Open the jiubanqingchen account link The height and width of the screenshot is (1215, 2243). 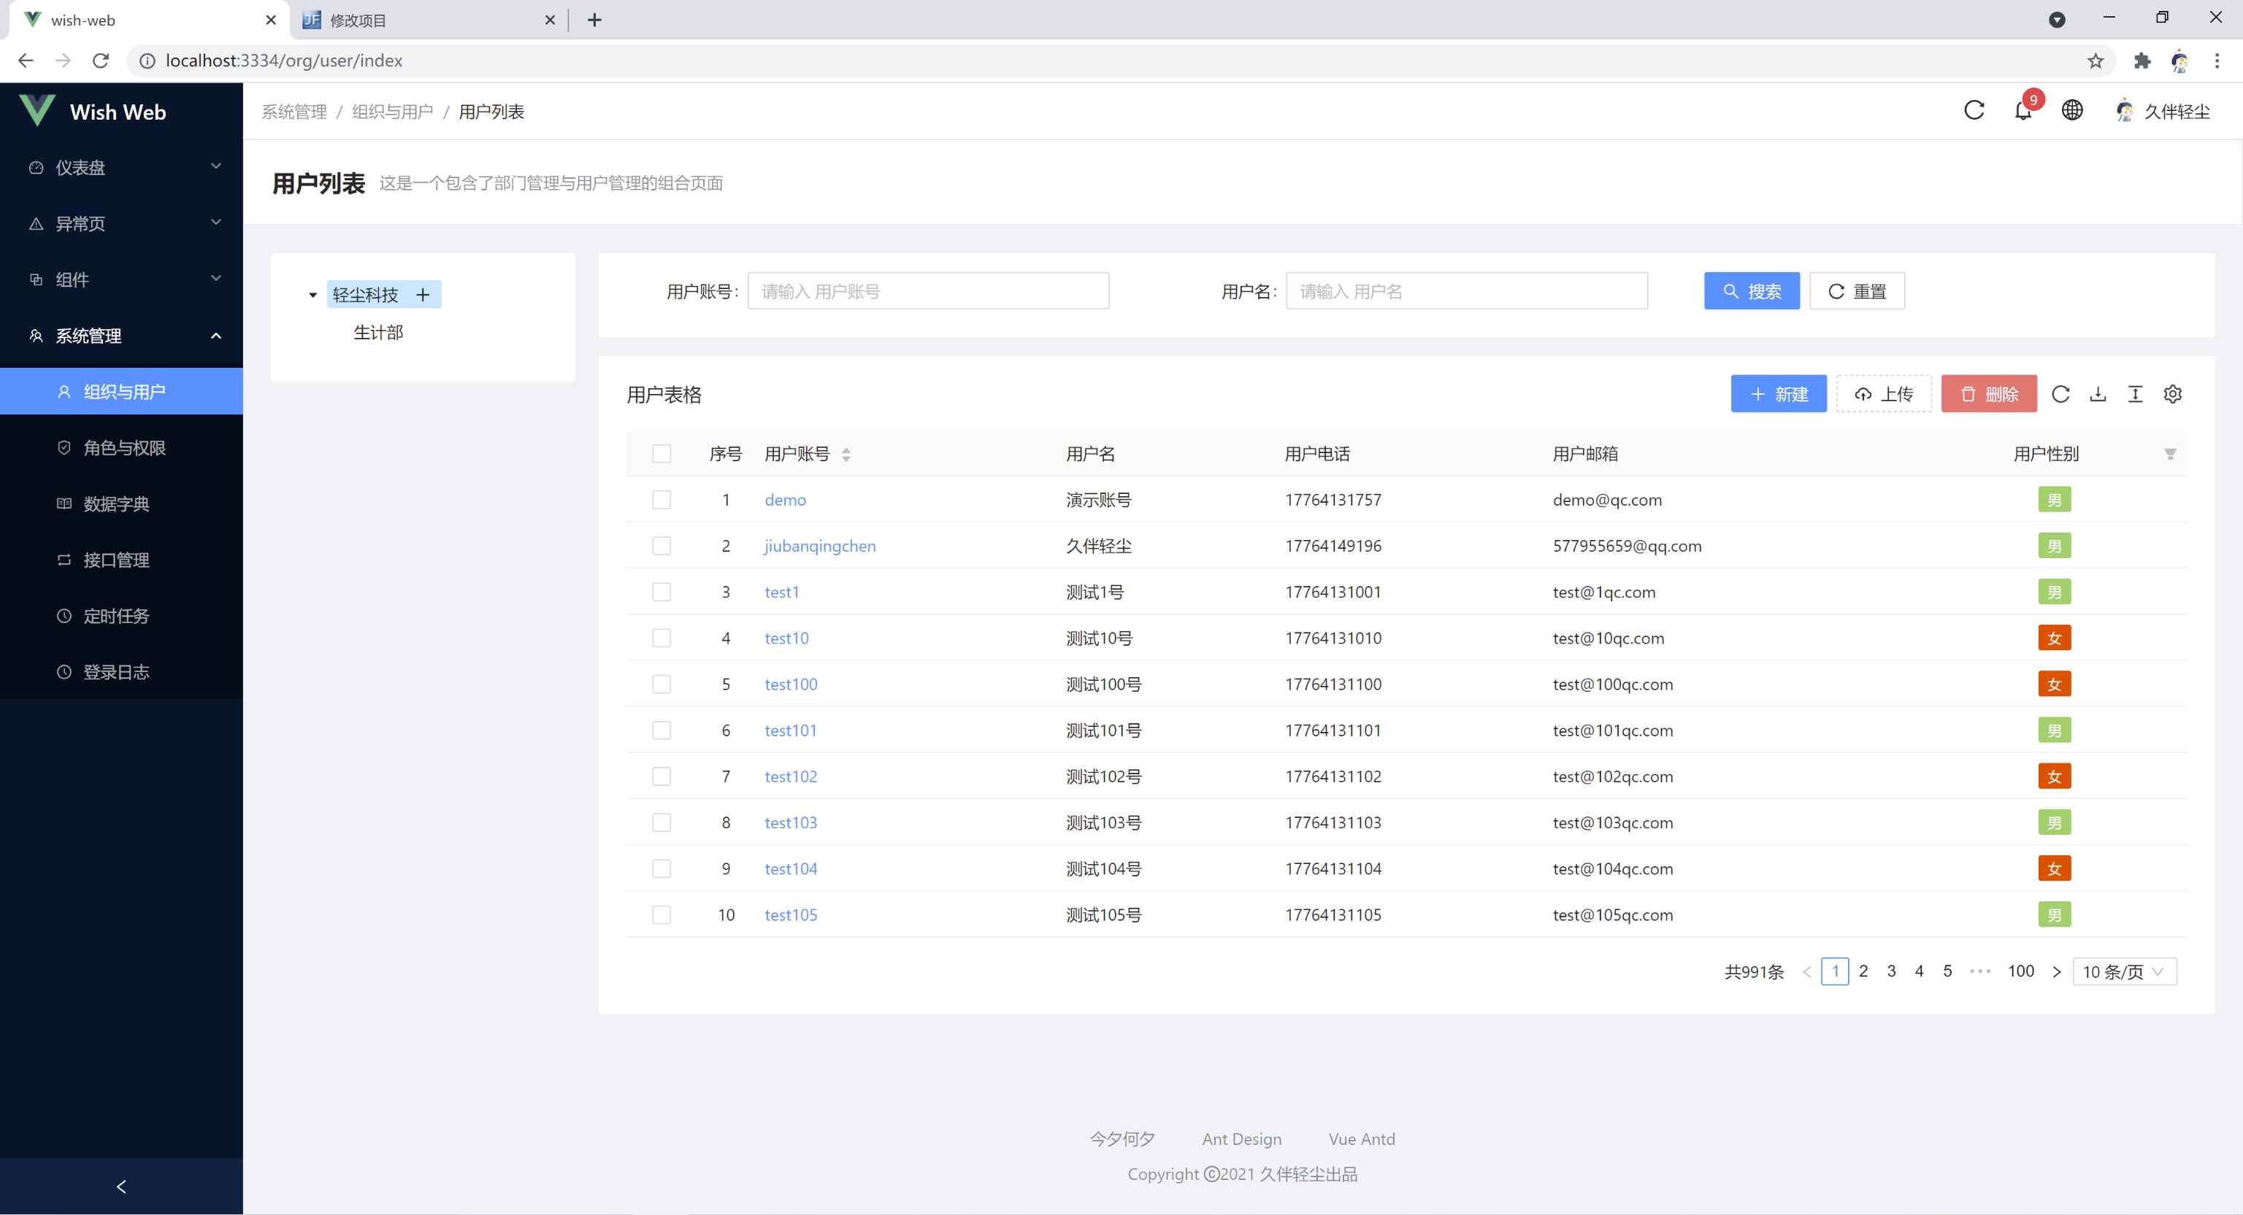coord(819,546)
